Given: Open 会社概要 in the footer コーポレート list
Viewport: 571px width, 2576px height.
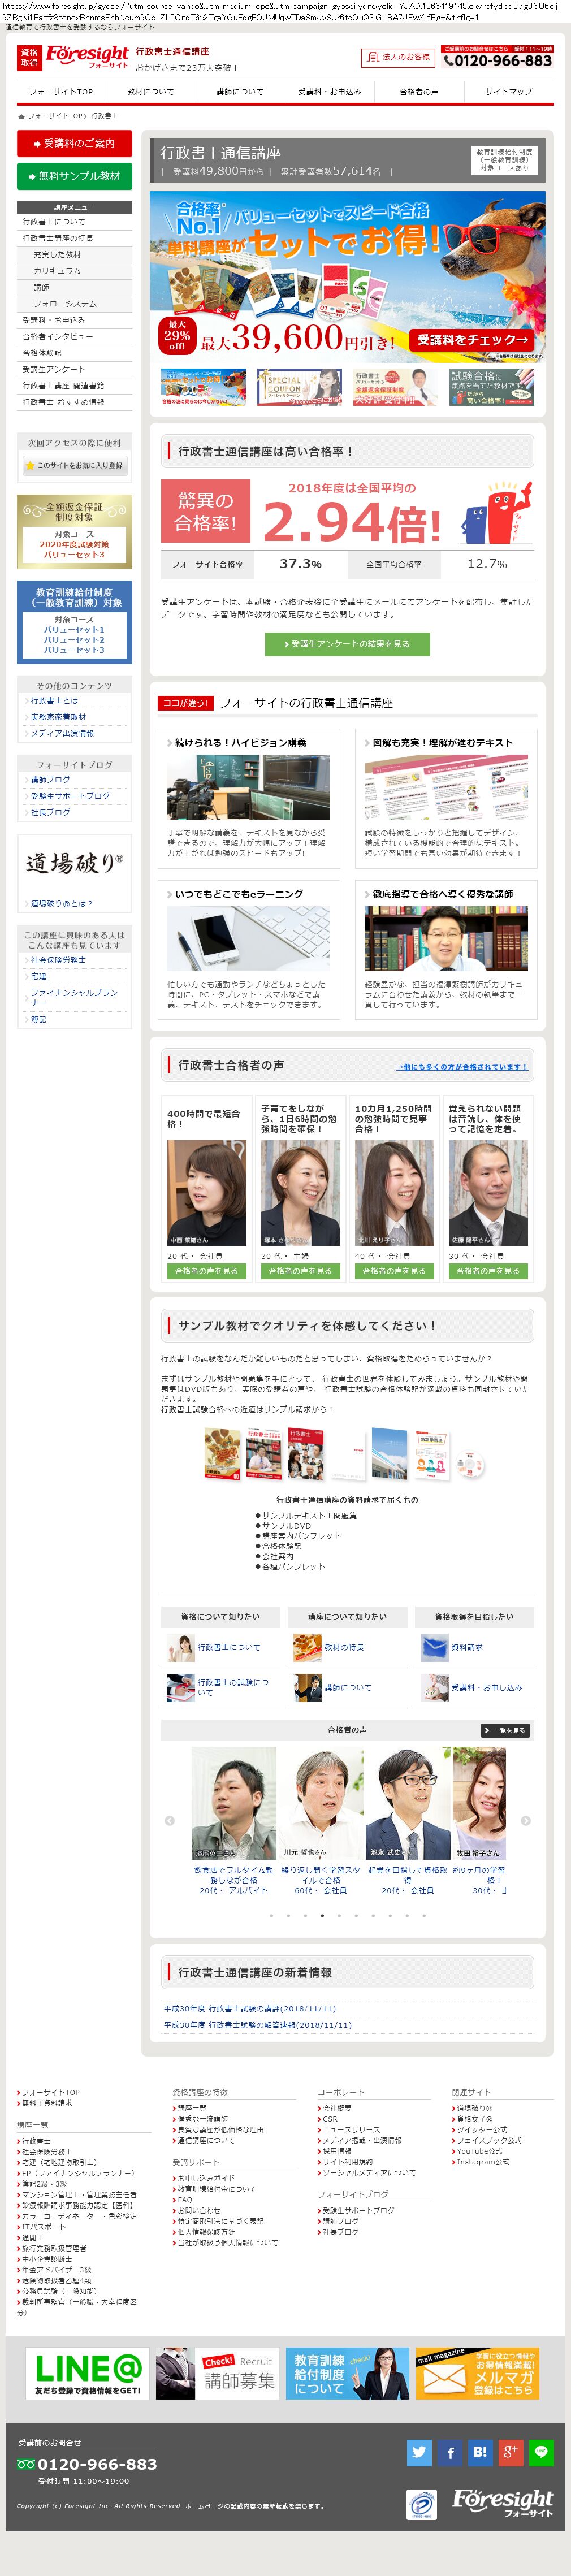Looking at the screenshot, I should point(337,2108).
